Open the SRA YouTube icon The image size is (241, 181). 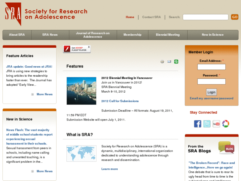216,124
